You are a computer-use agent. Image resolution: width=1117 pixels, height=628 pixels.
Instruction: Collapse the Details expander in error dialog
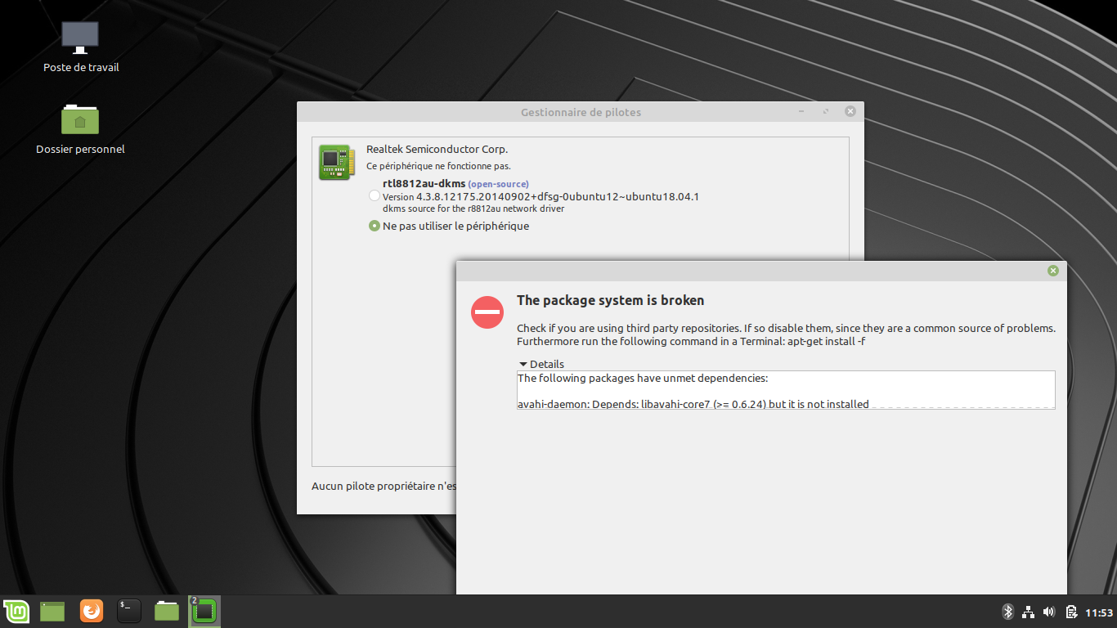click(x=523, y=364)
